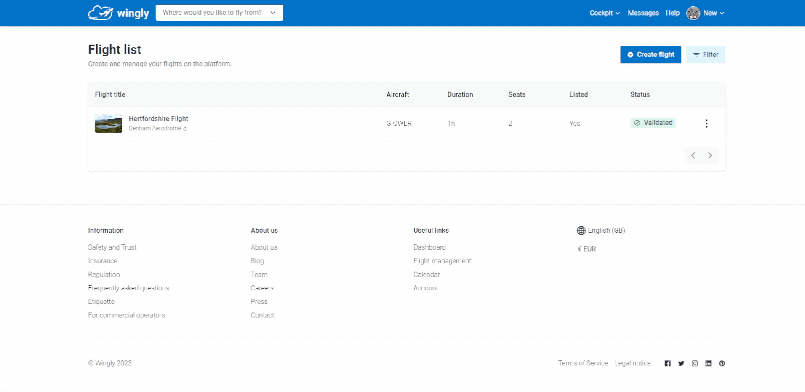Open the Careers footer link

(262, 288)
